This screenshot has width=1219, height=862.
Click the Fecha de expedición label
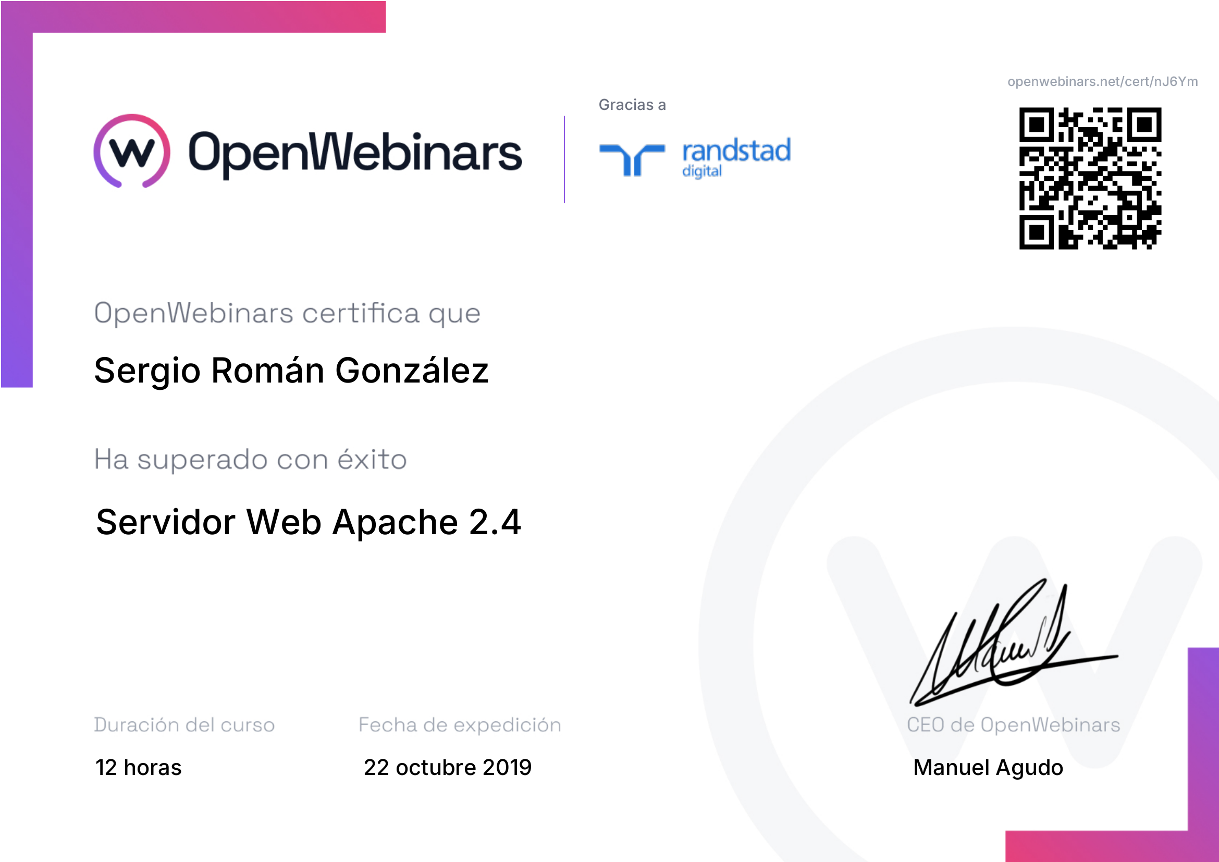click(459, 725)
